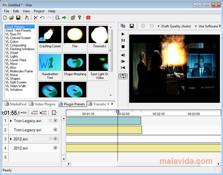
Task: Jump to the start of the preview
Action: tap(123, 68)
